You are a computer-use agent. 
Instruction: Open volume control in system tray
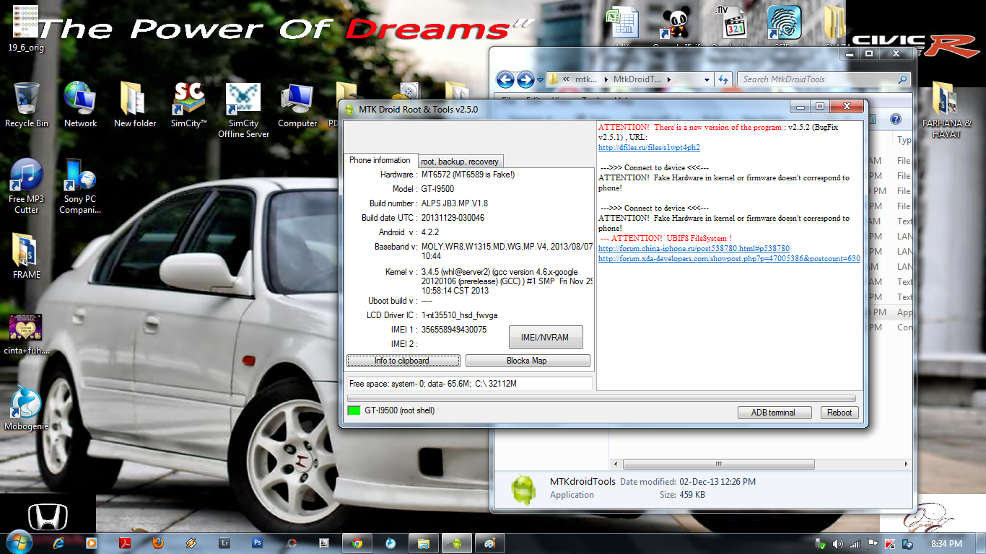[x=838, y=543]
